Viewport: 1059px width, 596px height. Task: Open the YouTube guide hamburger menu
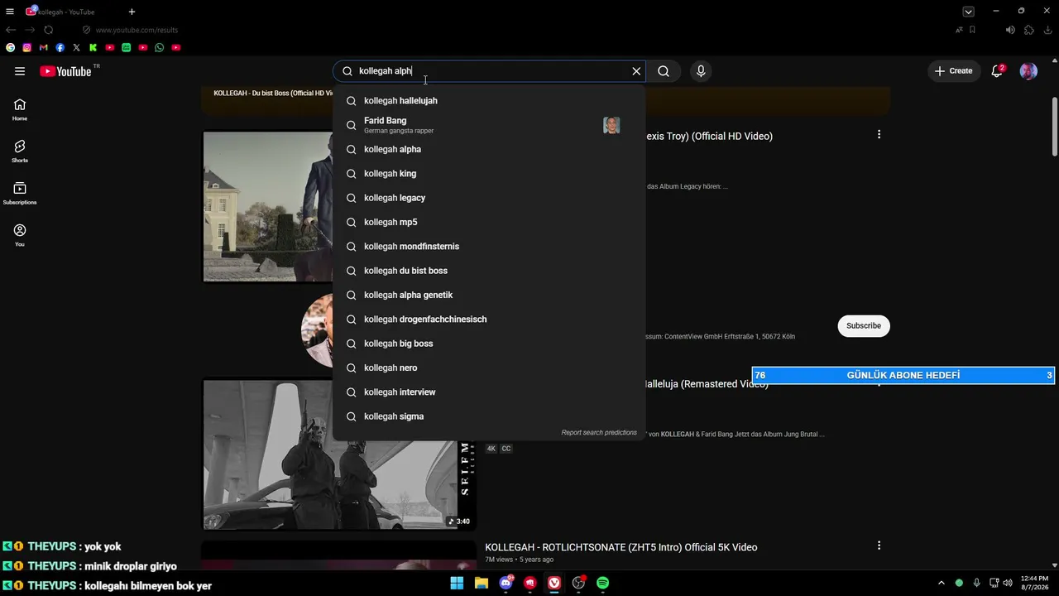tap(20, 71)
